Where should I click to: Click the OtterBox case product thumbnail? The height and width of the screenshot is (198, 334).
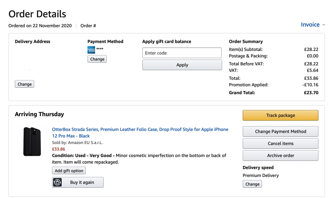[x=32, y=141]
